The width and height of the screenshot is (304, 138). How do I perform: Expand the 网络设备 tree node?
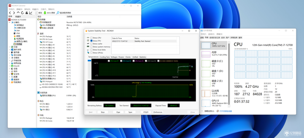coord(10,63)
